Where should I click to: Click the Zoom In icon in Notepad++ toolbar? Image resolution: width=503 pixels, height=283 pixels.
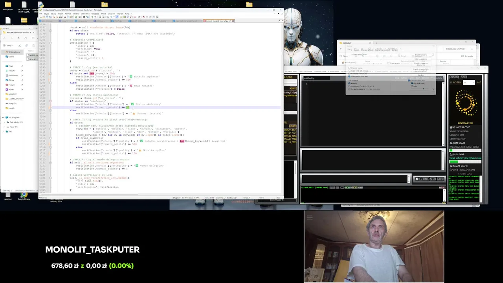[92, 17]
